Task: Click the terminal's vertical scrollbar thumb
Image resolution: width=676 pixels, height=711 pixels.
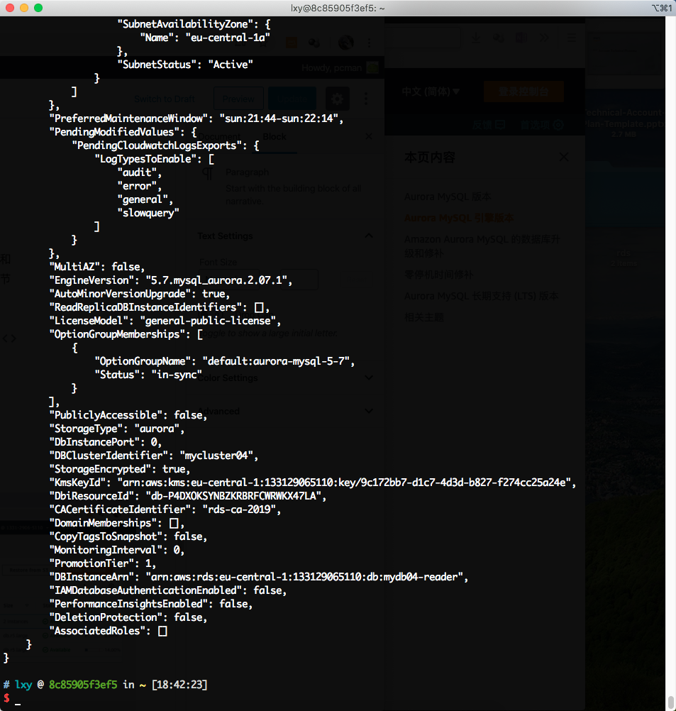Action: (x=670, y=701)
